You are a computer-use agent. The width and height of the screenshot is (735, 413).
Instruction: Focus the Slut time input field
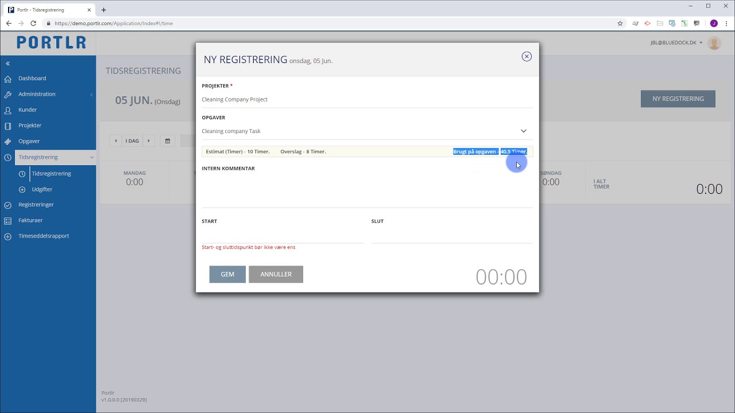[x=452, y=235]
